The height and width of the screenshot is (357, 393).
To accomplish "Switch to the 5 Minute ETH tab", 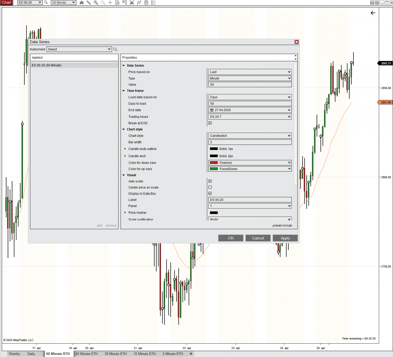I will 173,354.
